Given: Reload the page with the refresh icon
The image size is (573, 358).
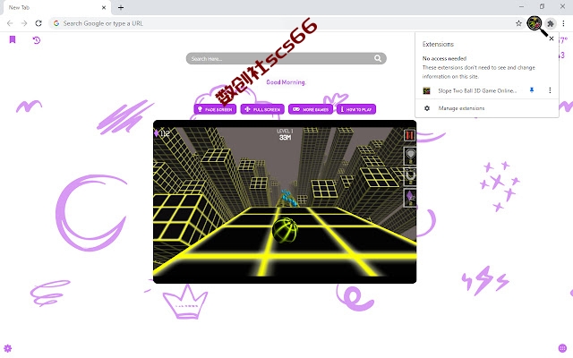Looking at the screenshot, I should 38,23.
